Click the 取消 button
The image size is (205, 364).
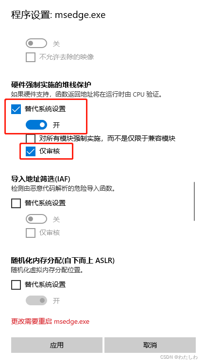[150, 345]
